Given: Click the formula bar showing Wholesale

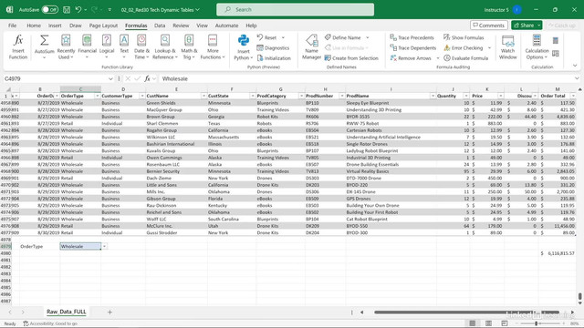Looking at the screenshot, I should pyautogui.click(x=367, y=79).
